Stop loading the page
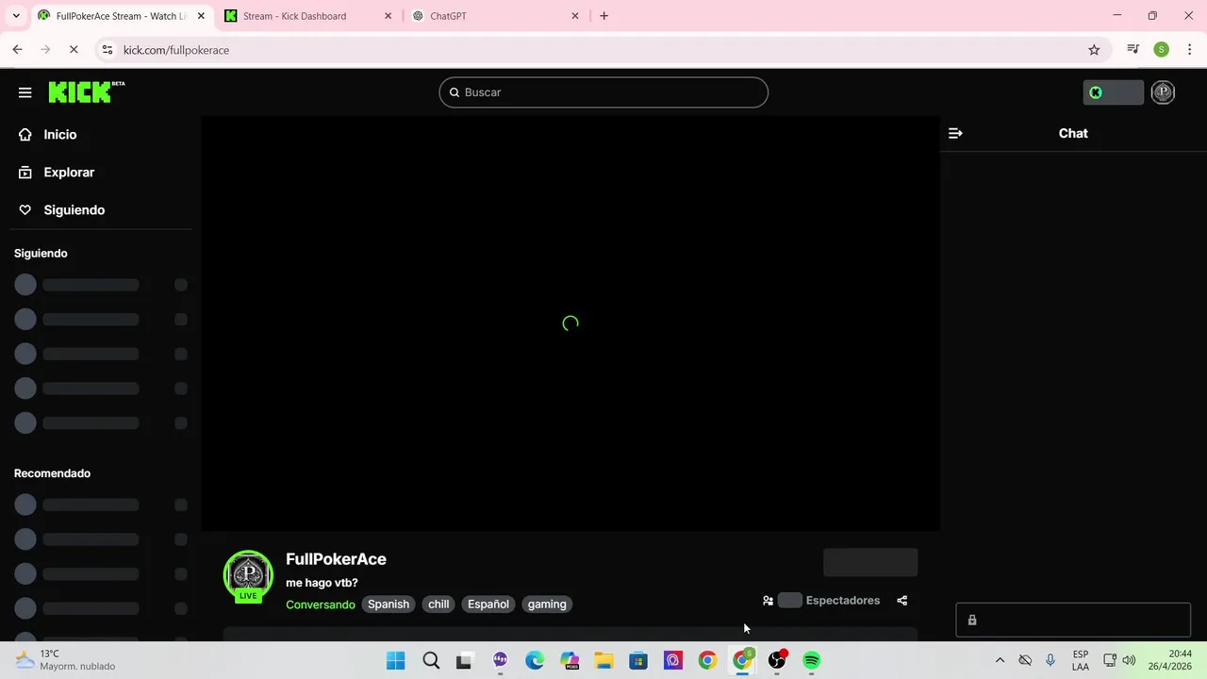 (x=74, y=50)
